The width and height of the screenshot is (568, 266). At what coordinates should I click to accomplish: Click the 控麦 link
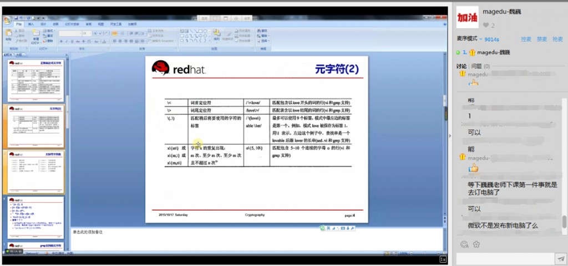pos(526,39)
